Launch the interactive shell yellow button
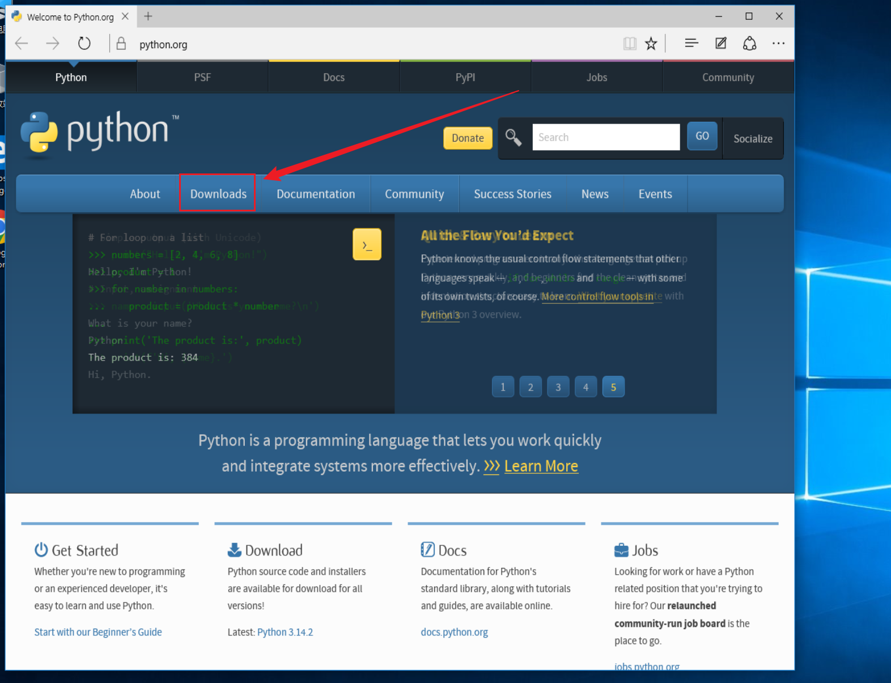 coord(367,244)
